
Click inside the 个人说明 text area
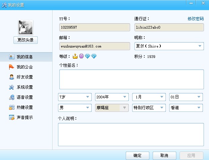tap(131, 134)
